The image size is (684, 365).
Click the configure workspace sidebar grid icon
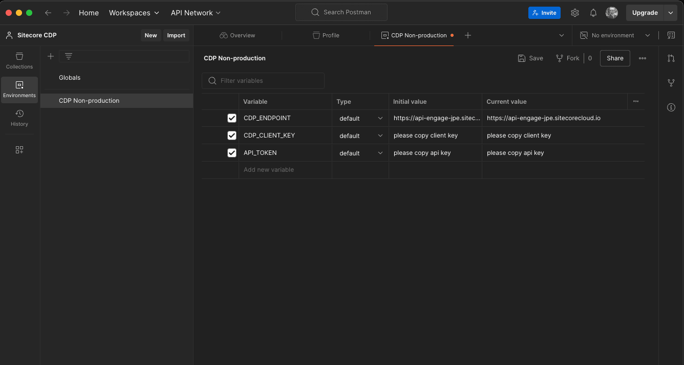coord(19,150)
